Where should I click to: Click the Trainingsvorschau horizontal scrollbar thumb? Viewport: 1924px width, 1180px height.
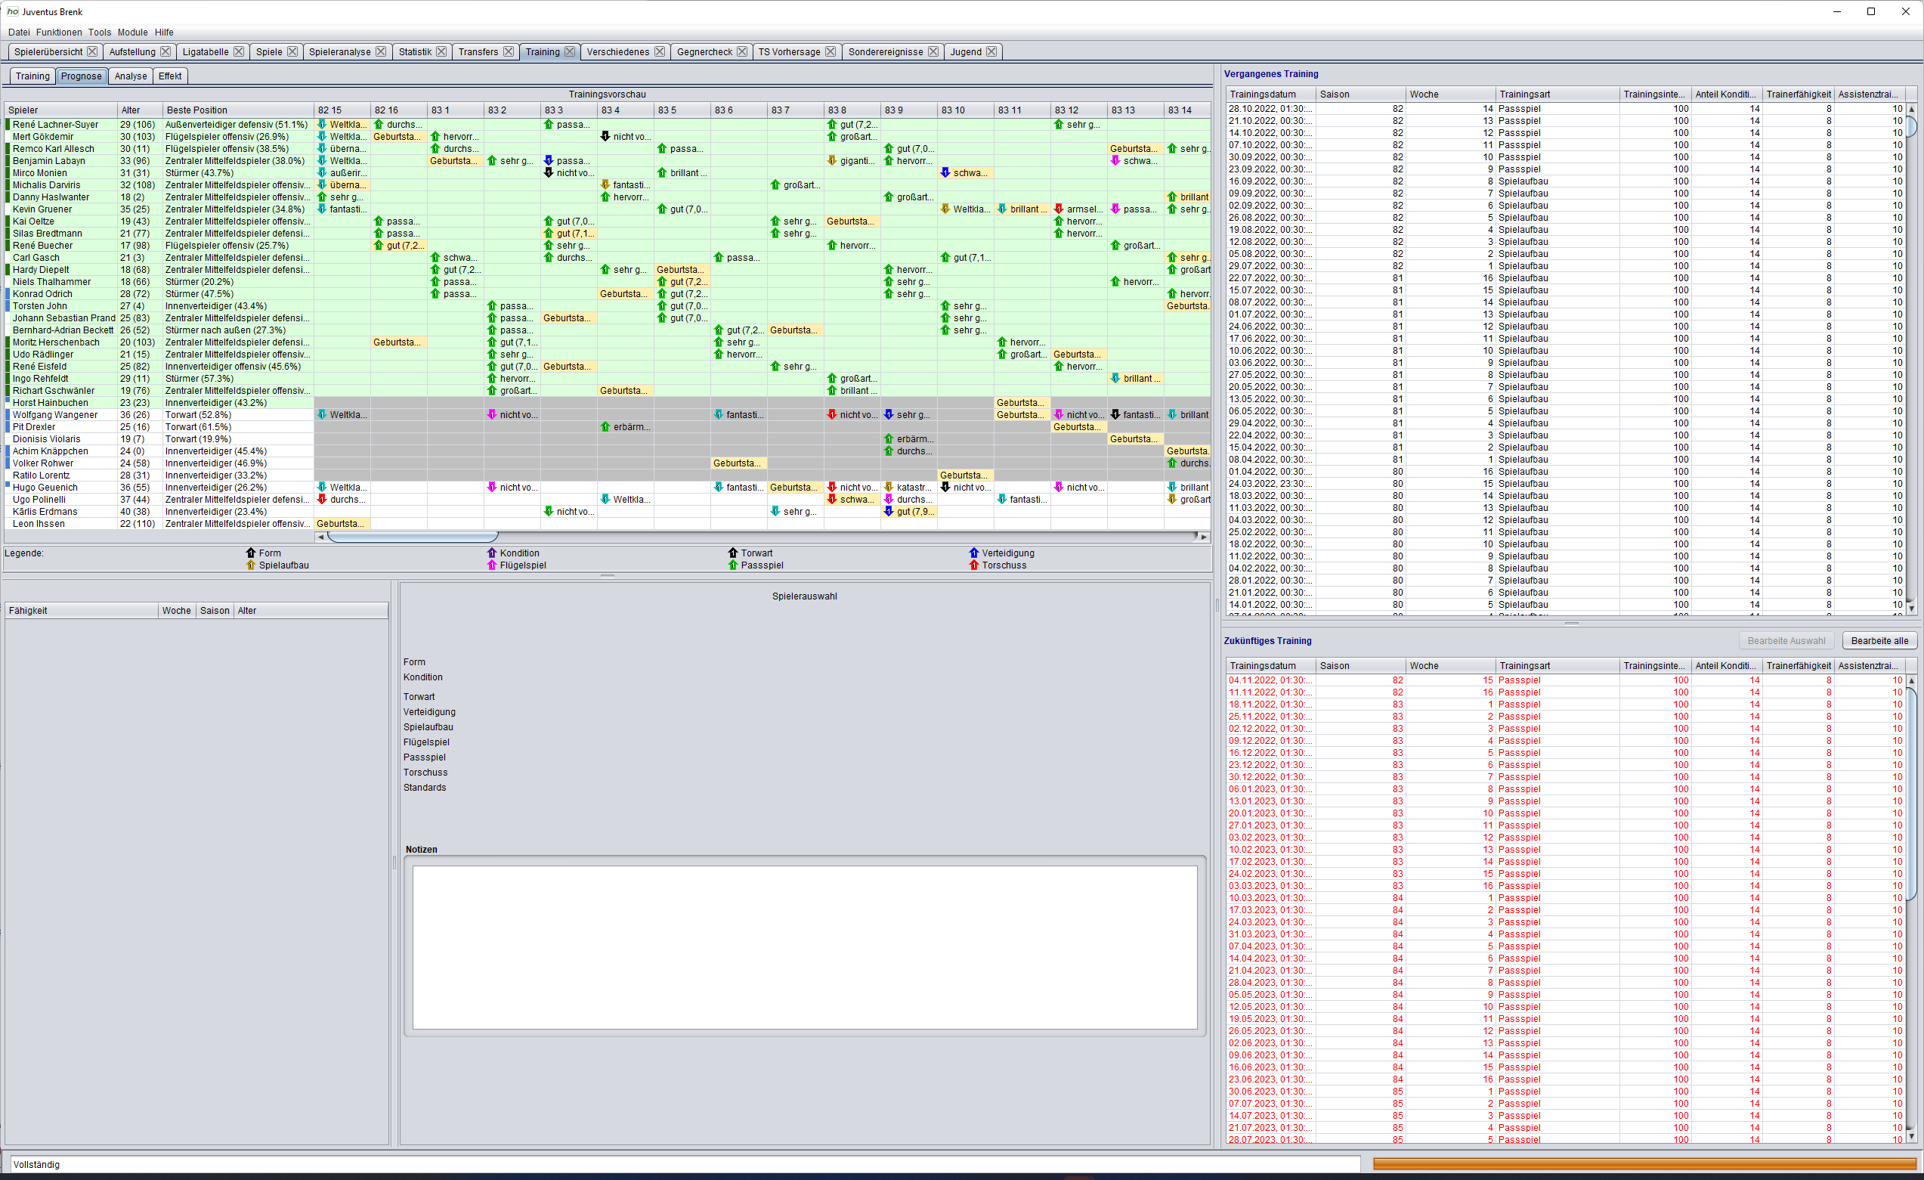[413, 537]
